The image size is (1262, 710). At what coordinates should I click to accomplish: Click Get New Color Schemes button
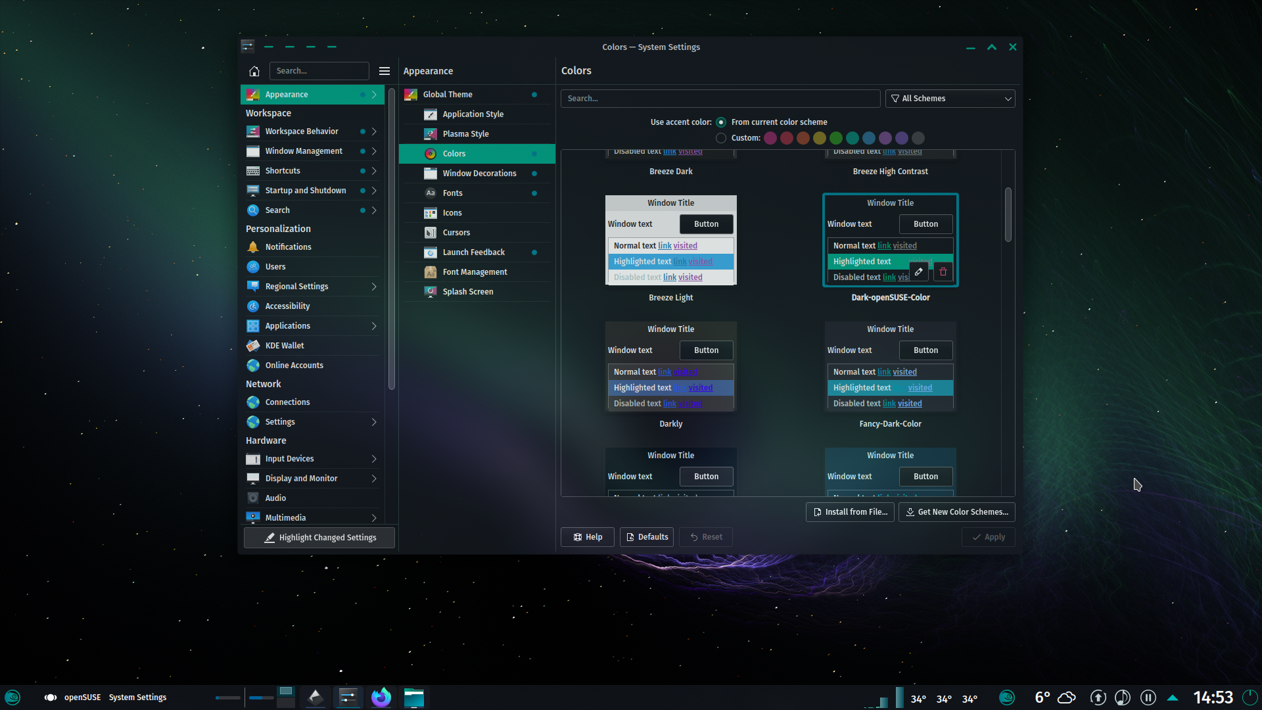point(957,512)
